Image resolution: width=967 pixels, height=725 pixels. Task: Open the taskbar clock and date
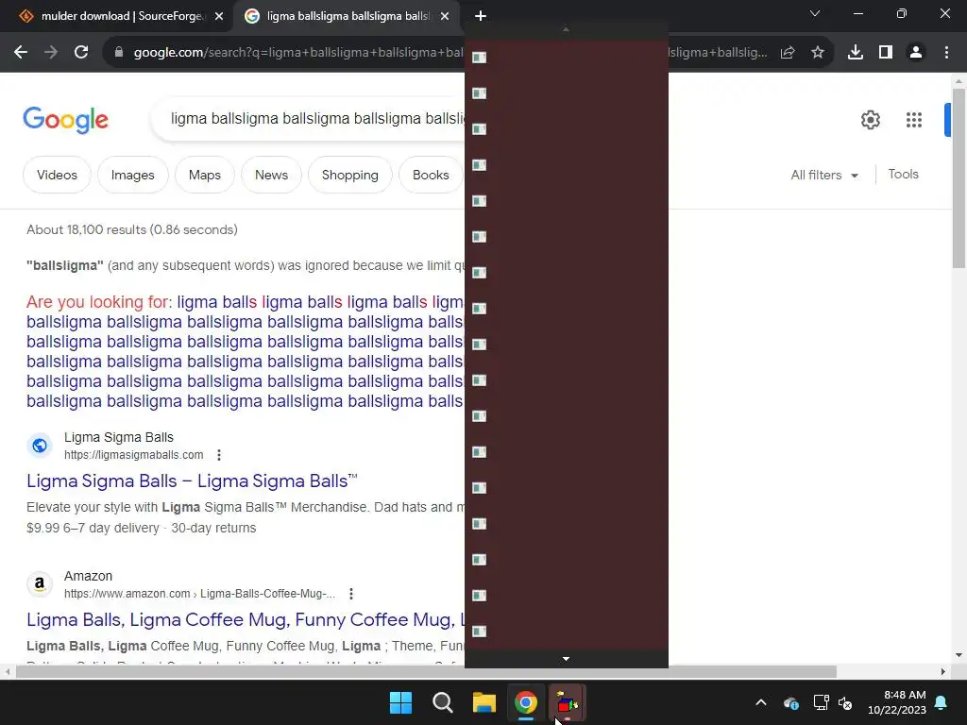pyautogui.click(x=897, y=702)
